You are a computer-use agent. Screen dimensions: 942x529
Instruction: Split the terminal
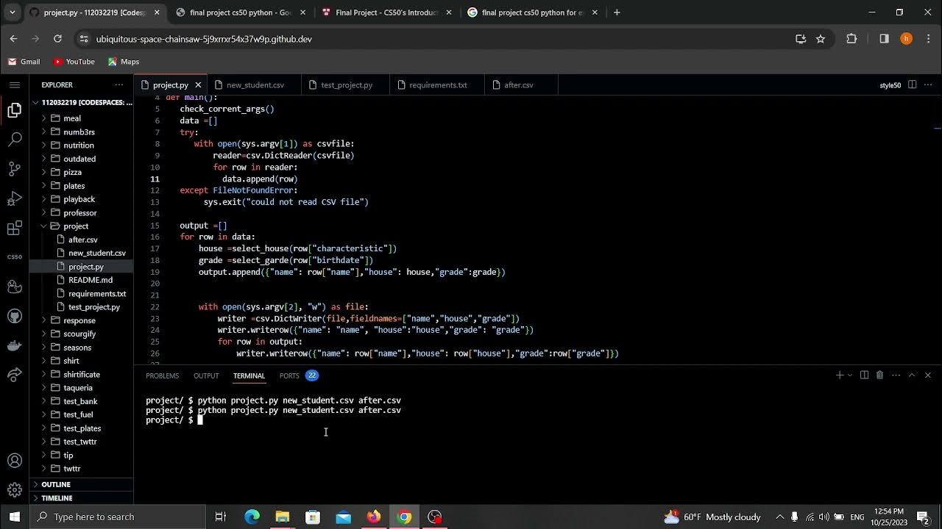[864, 375]
